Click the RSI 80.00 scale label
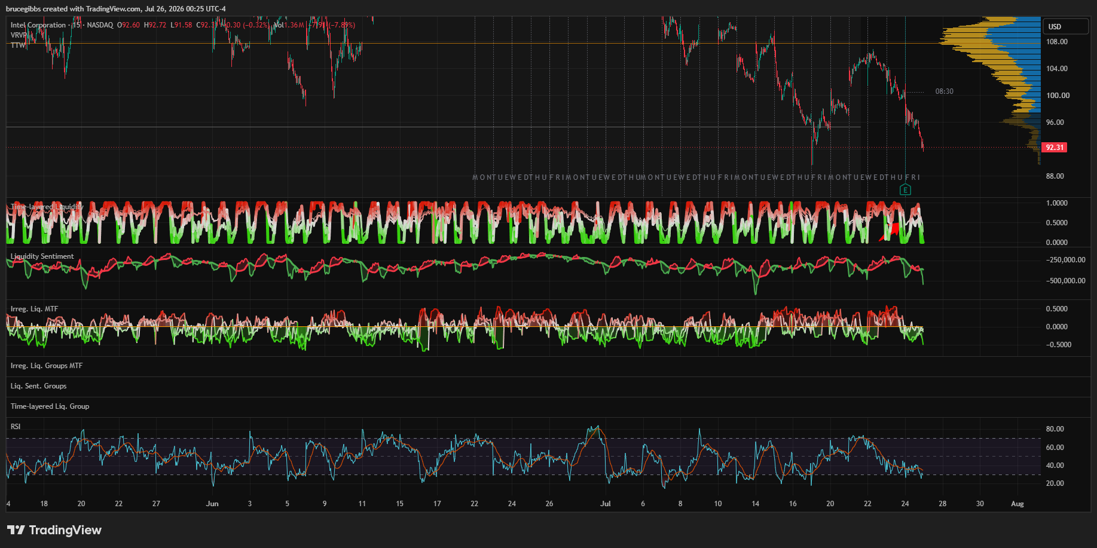Viewport: 1097px width, 548px height. tap(1055, 429)
